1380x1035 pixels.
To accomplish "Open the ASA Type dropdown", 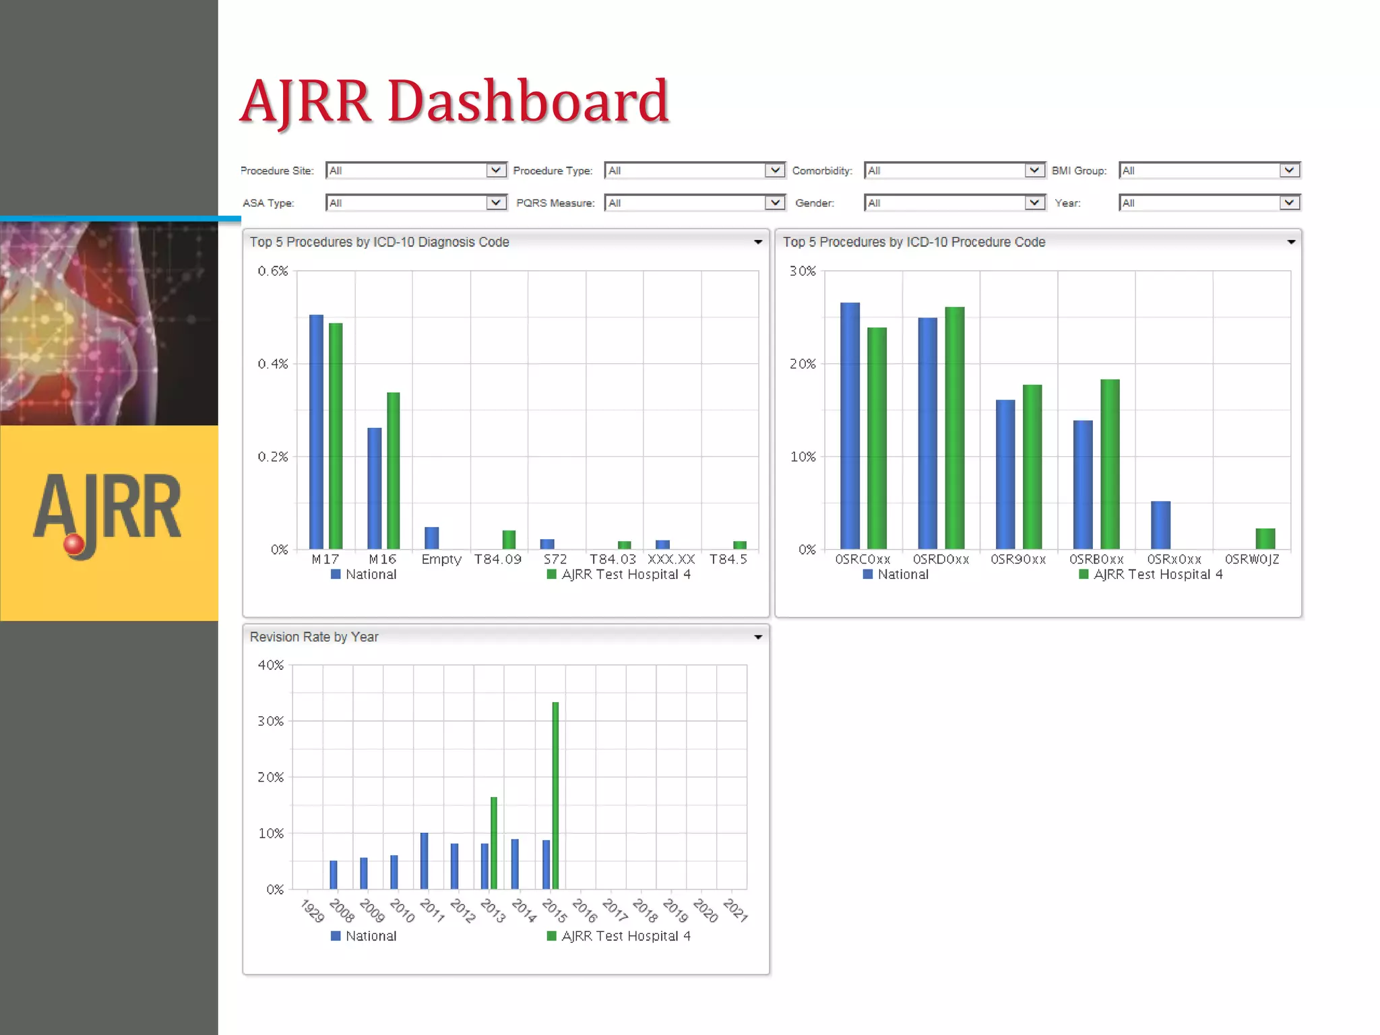I will [416, 203].
